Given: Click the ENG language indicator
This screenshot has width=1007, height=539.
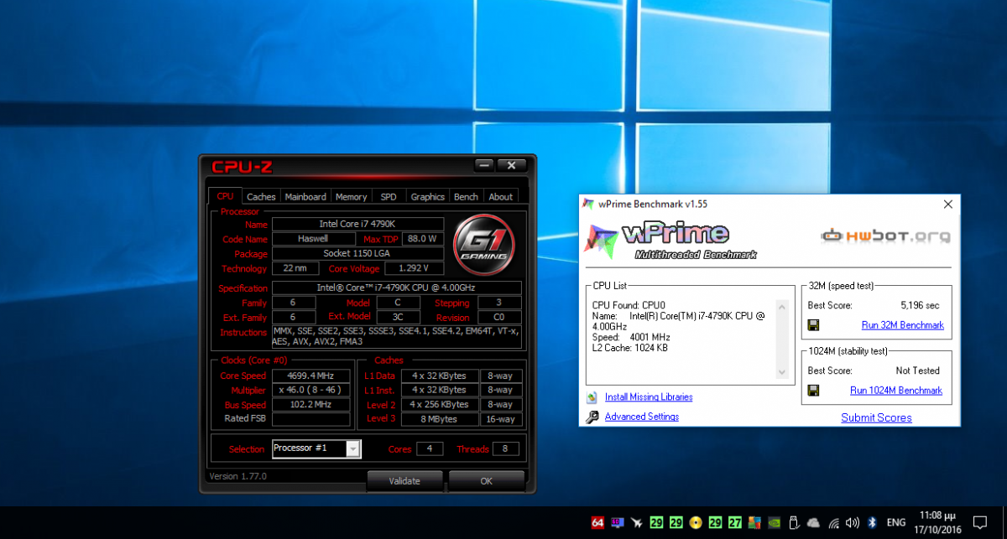Looking at the screenshot, I should point(896,522).
